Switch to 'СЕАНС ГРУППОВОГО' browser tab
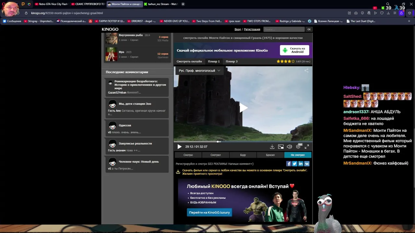 coord(88,4)
